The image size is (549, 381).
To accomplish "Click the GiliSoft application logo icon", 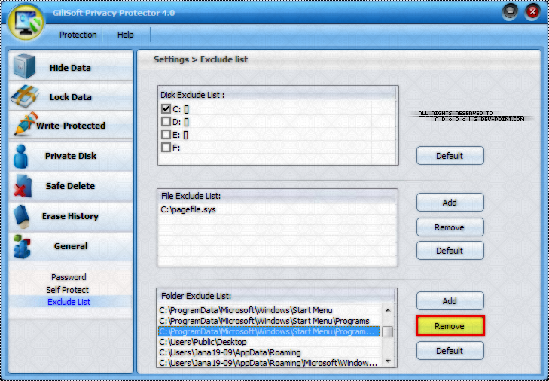I will [x=26, y=22].
